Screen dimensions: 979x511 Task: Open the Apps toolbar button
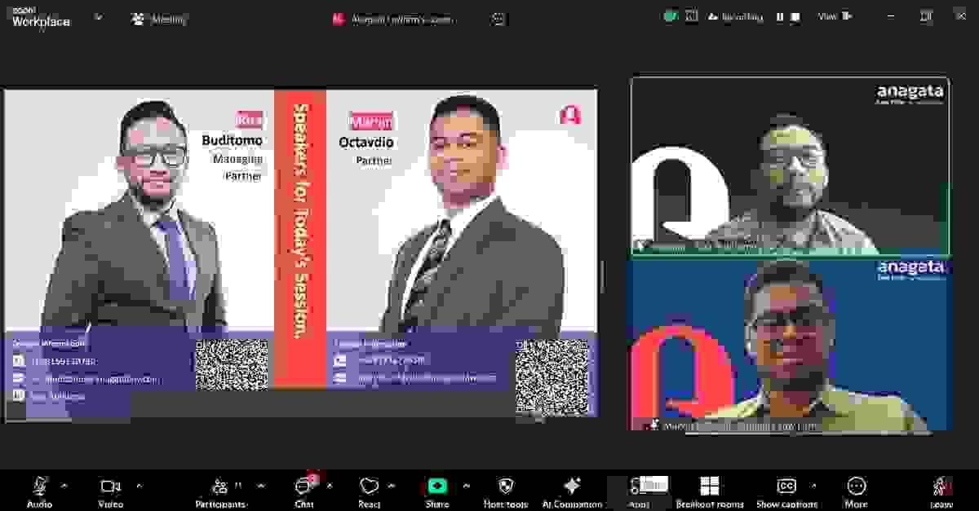[x=639, y=492]
